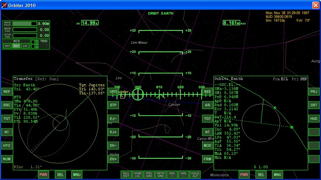Click the 'Tgt Jupiter' label in Transfer MFD

(x=92, y=85)
